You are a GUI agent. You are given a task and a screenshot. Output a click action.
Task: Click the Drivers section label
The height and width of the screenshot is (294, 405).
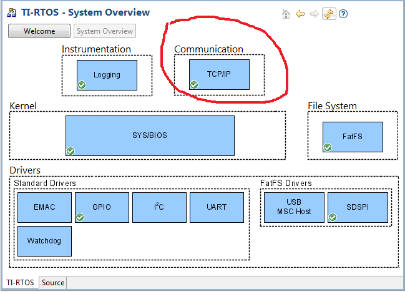[25, 170]
